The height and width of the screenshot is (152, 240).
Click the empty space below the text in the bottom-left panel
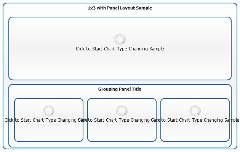pyautogui.click(x=49, y=133)
